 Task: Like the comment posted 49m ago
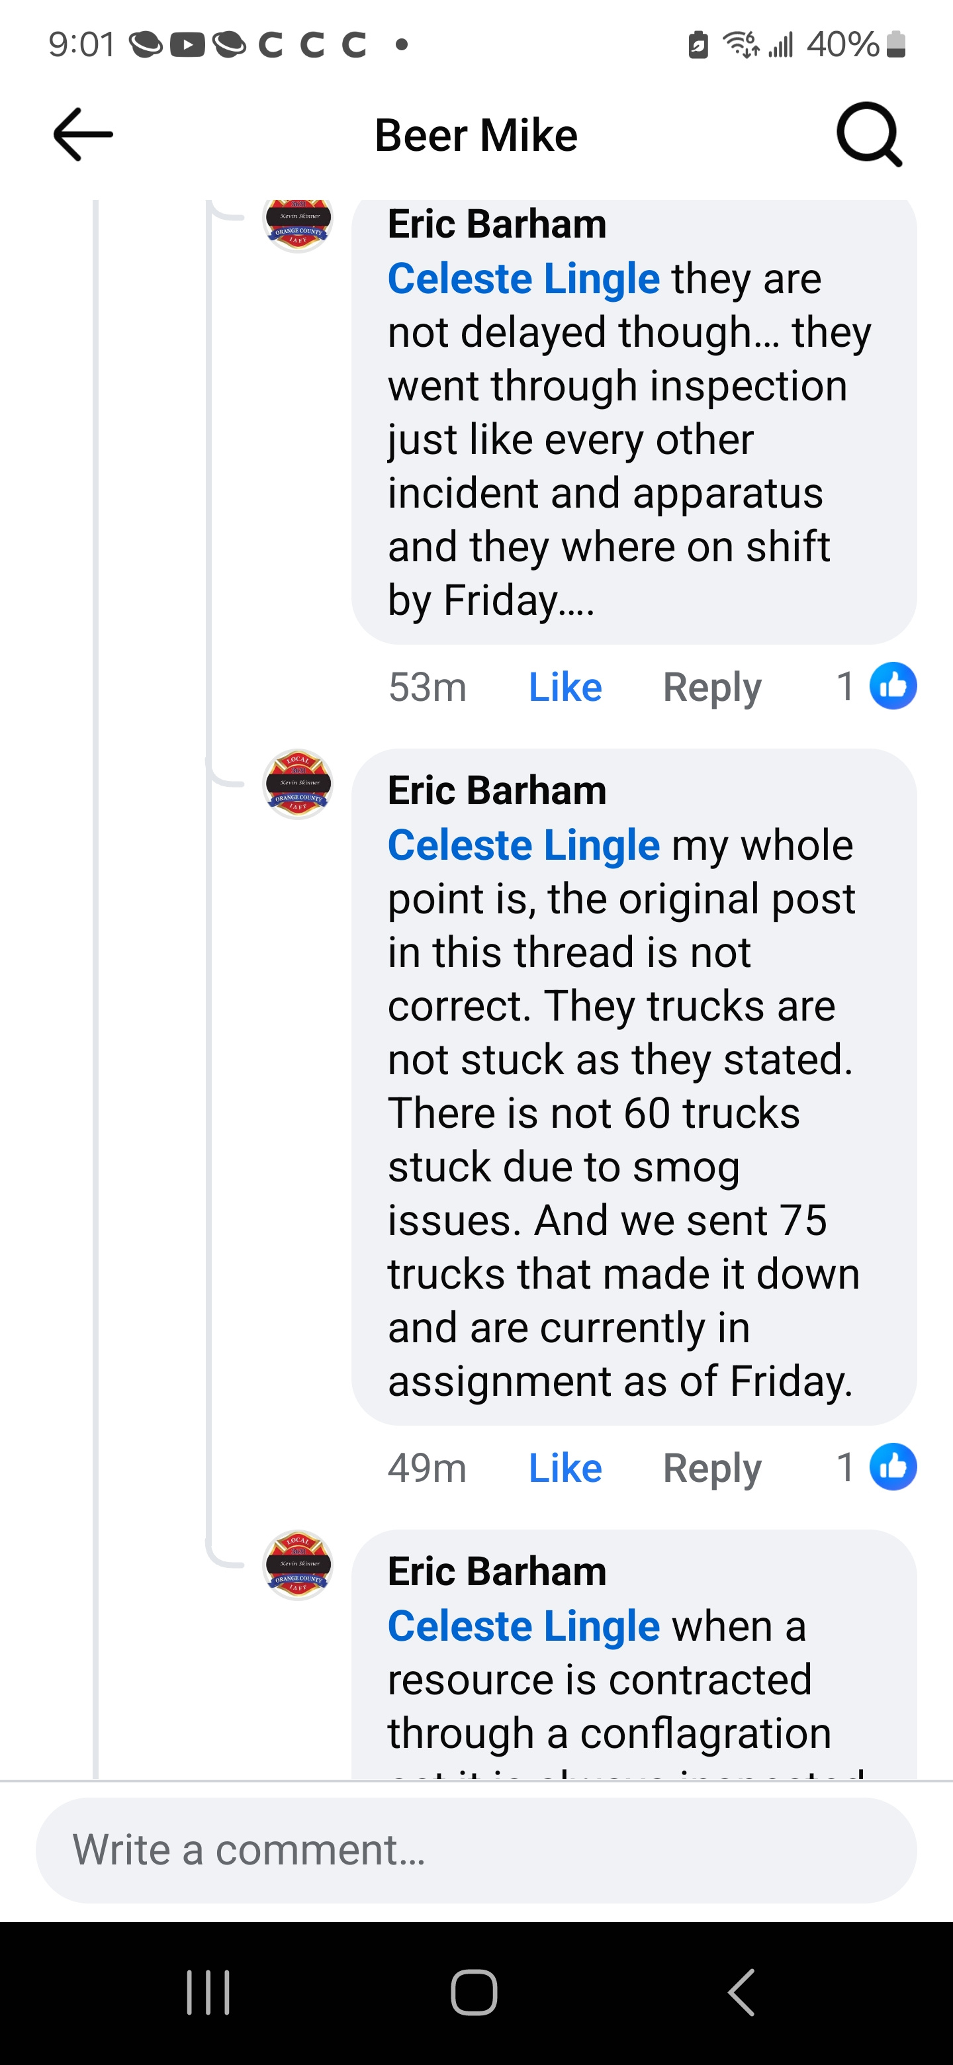click(x=565, y=1468)
